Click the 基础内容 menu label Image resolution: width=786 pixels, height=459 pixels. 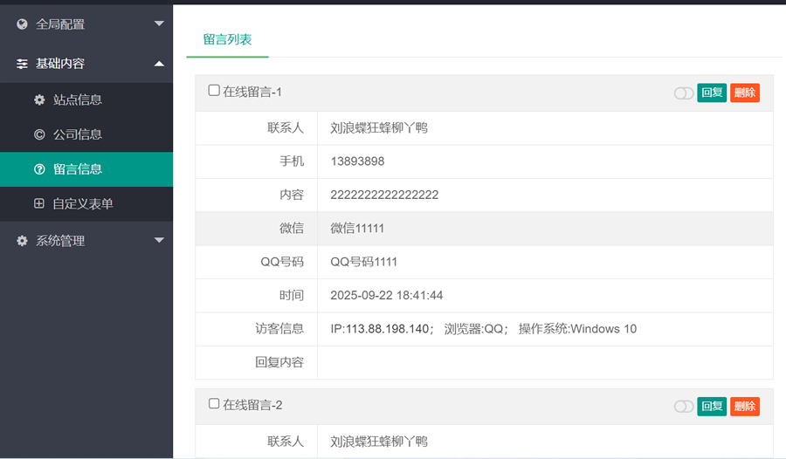point(60,64)
